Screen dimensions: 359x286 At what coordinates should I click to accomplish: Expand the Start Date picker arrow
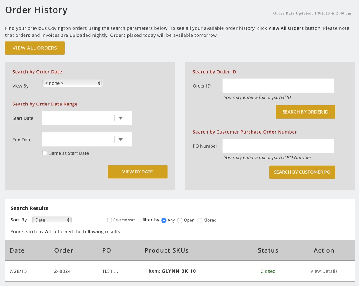pos(121,118)
